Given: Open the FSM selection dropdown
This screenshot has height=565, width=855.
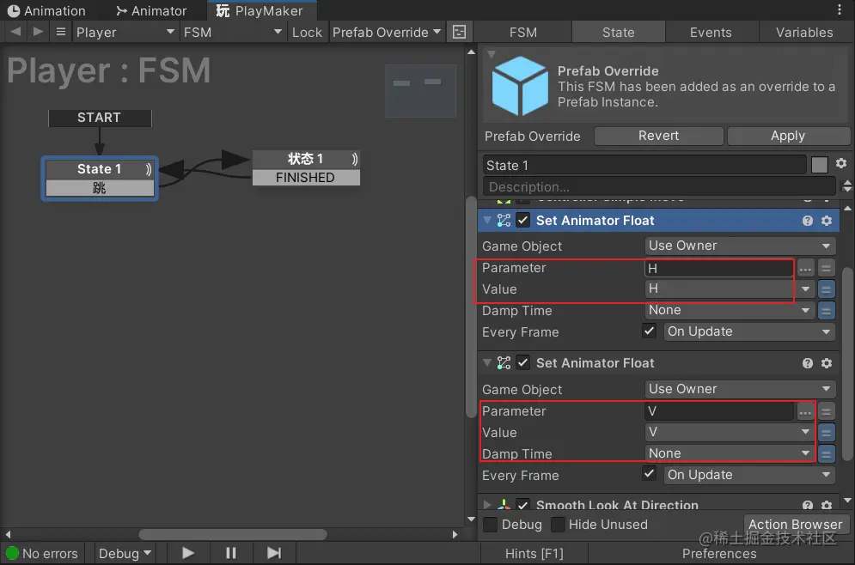Looking at the screenshot, I should pyautogui.click(x=233, y=32).
